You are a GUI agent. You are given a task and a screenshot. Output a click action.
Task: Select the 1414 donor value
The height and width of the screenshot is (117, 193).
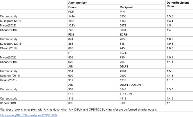click(x=72, y=16)
